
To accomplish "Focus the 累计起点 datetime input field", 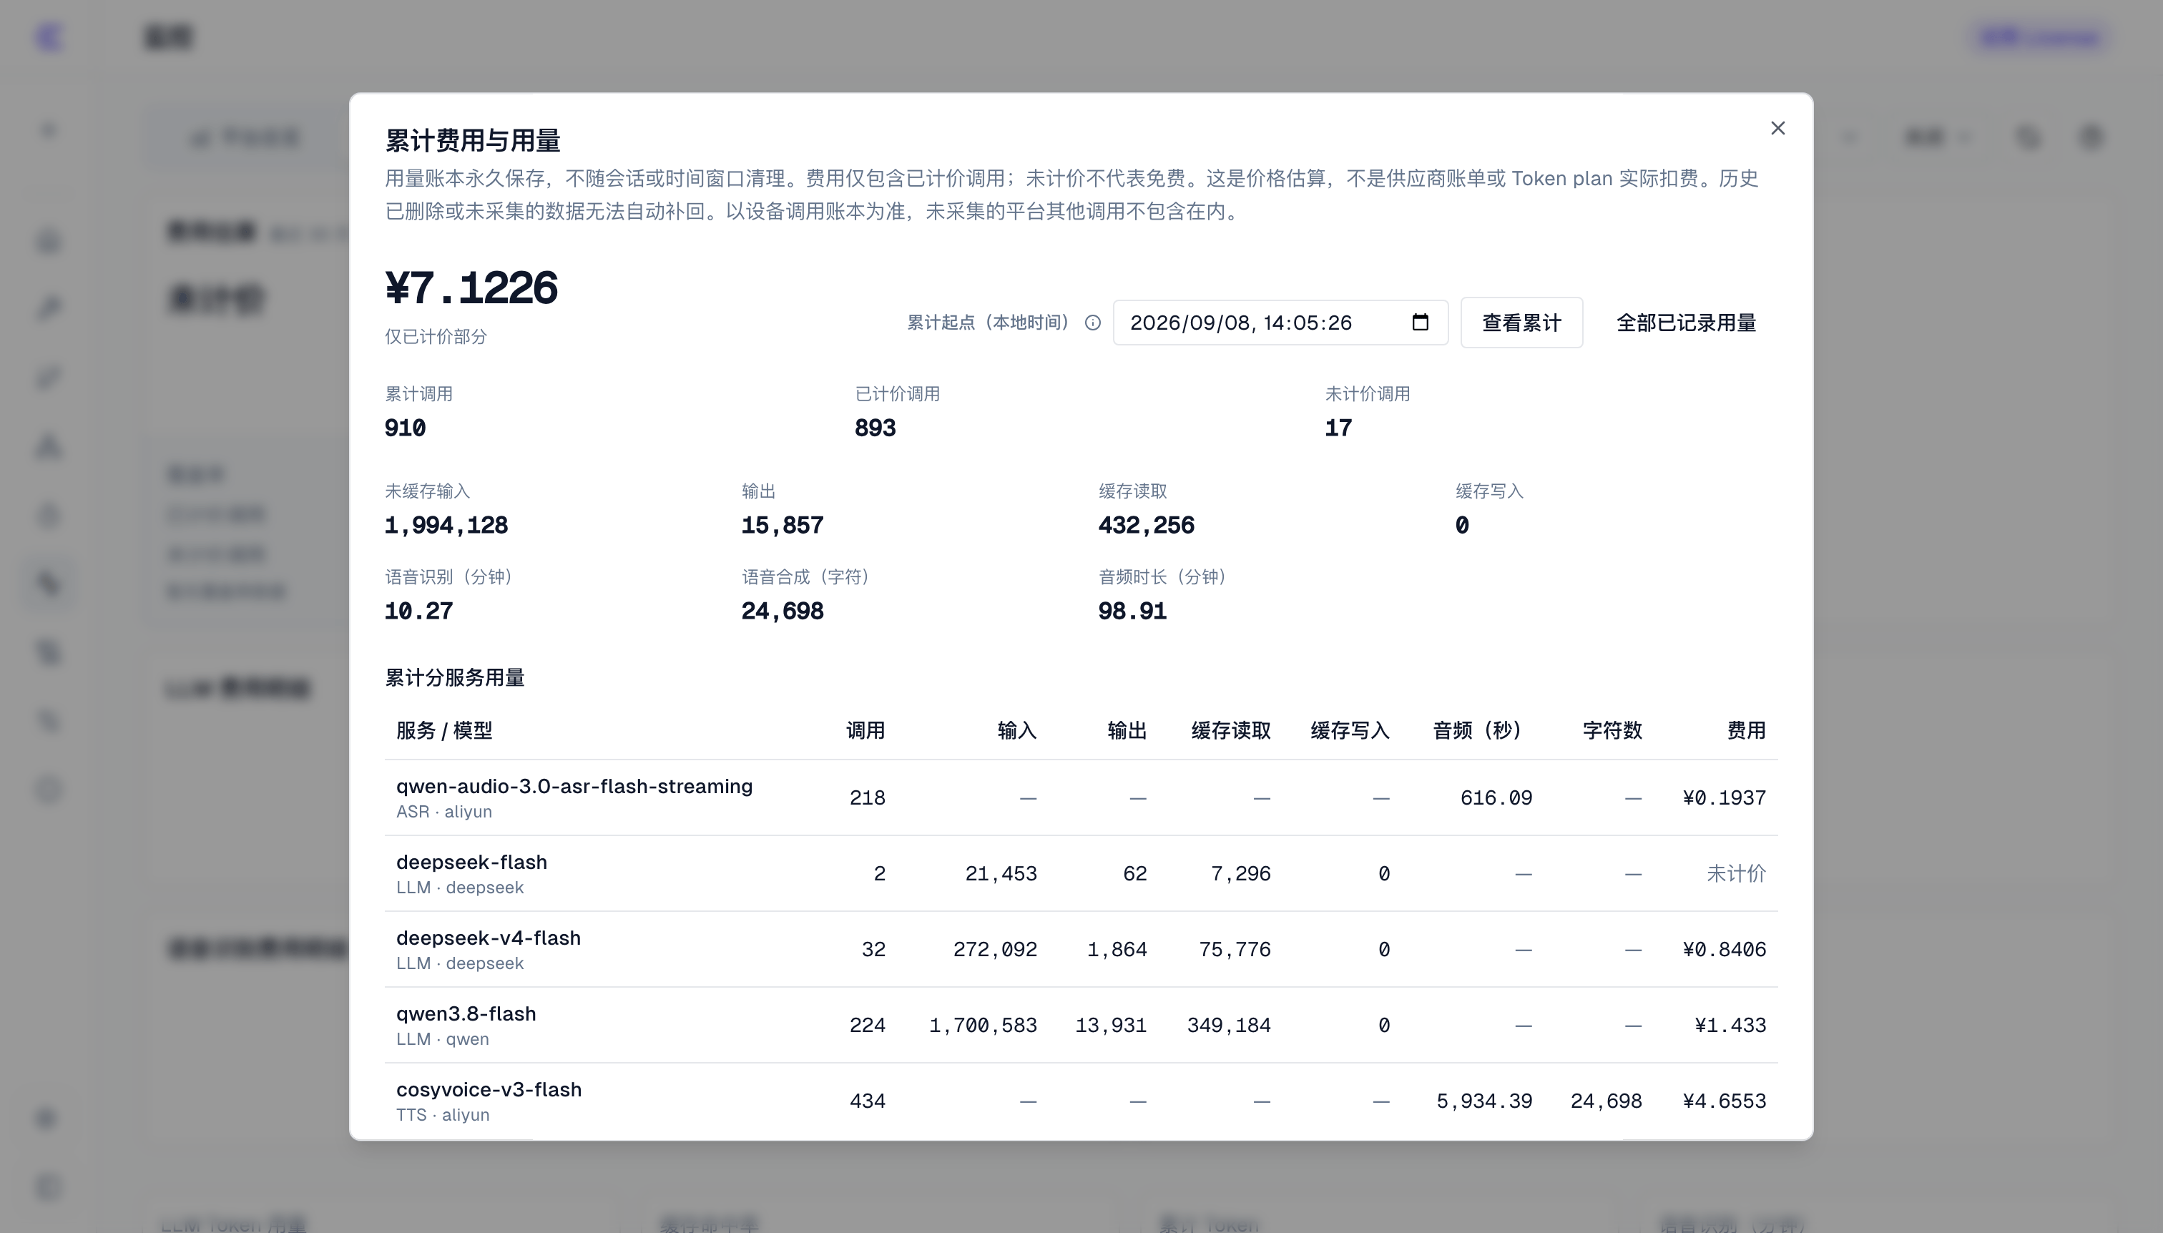I will point(1280,323).
